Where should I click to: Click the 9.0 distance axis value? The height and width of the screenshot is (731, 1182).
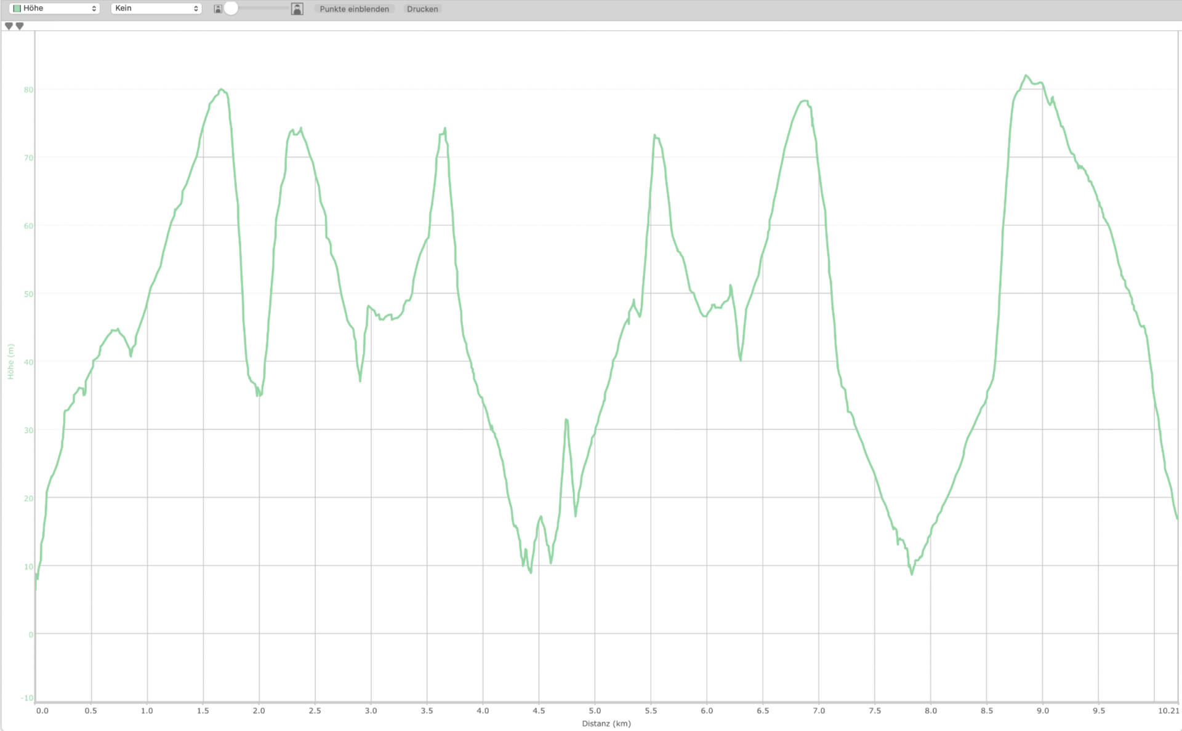1042,711
